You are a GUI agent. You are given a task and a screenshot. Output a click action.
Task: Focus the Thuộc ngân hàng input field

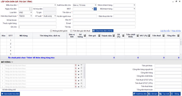tap(37, 23)
